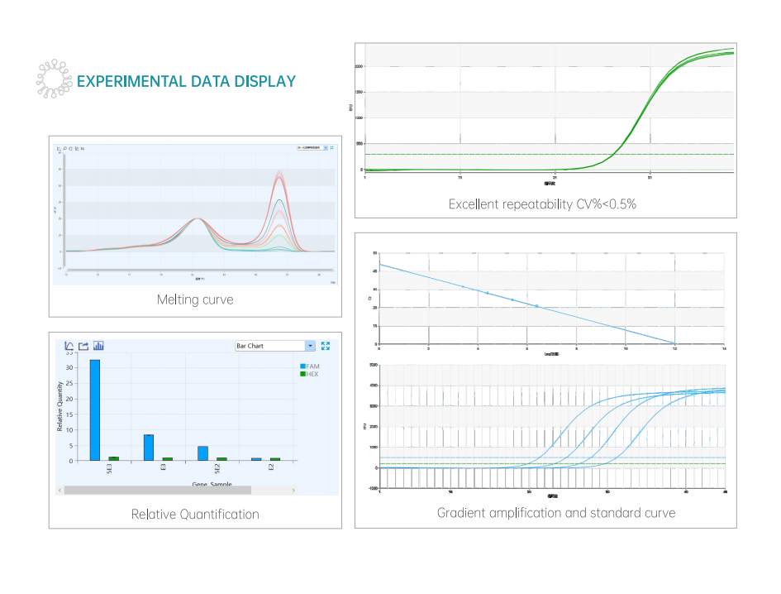Click the bar chart horizontal scrollbar thumb
This screenshot has height=594, width=781.
coord(157,491)
